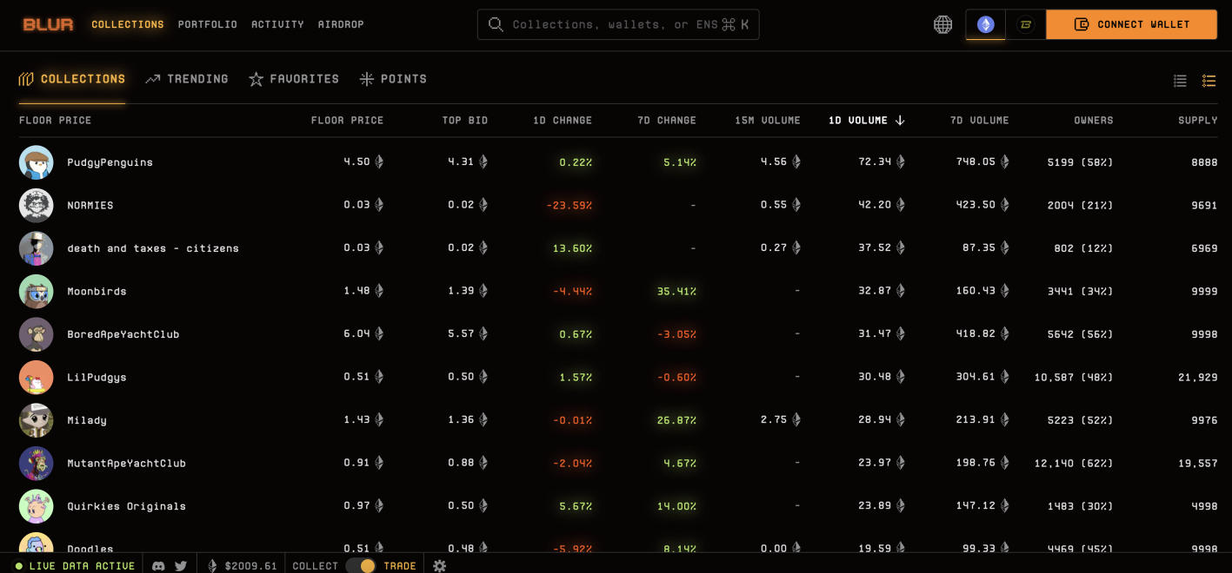Click the Moonbirds owl avatar icon

pyautogui.click(x=37, y=292)
